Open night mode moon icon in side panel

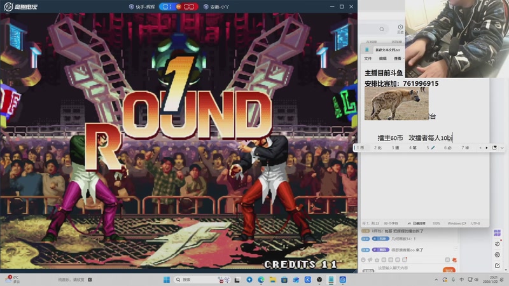[x=498, y=244]
